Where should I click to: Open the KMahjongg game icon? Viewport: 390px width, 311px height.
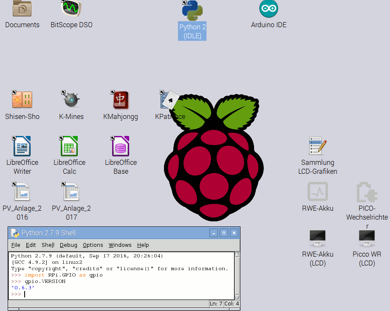point(121,100)
